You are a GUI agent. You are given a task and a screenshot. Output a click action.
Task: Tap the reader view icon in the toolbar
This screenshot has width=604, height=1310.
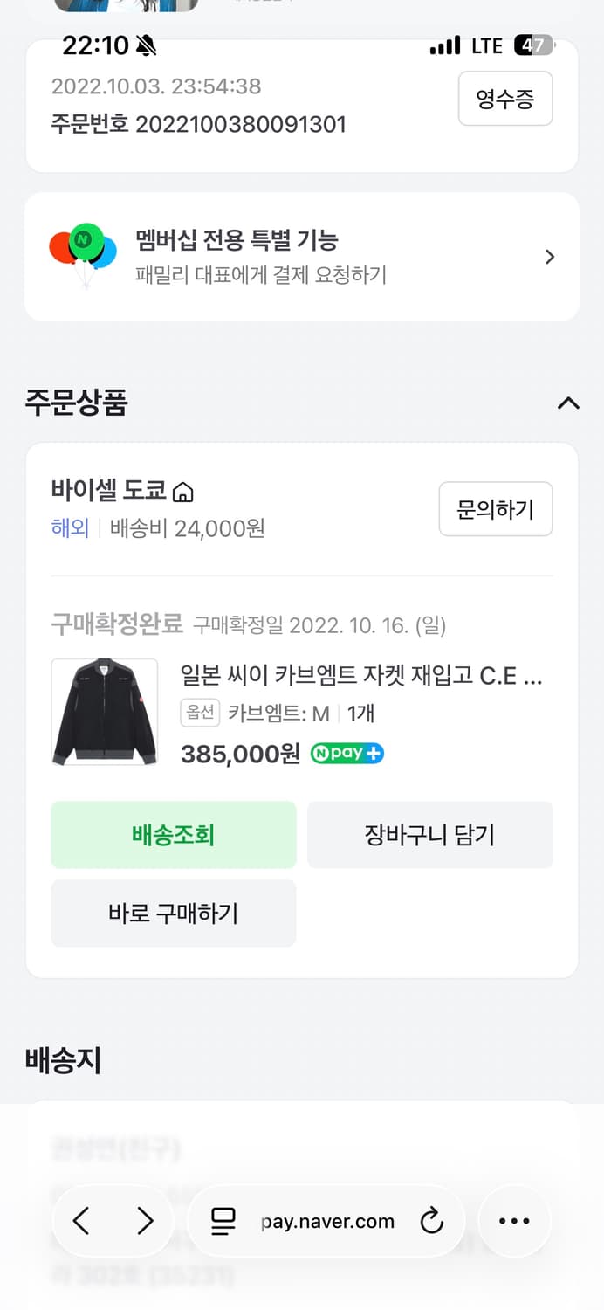223,1221
